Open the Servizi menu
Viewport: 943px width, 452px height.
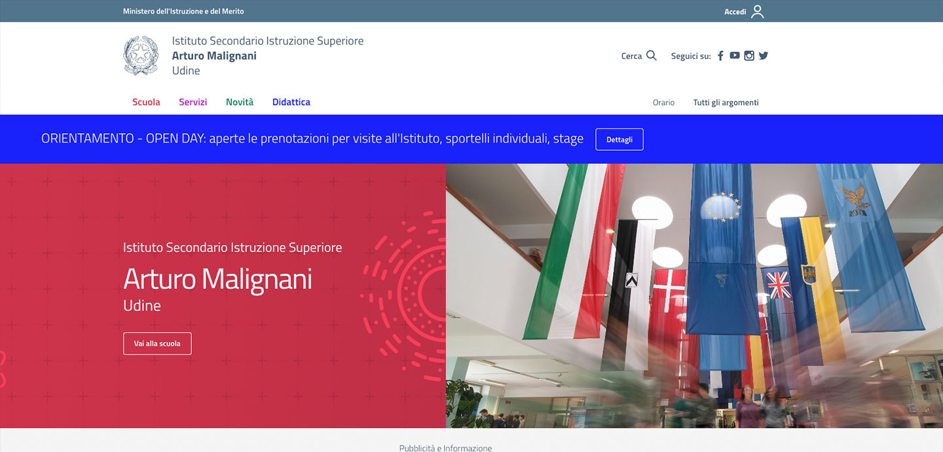(x=193, y=102)
